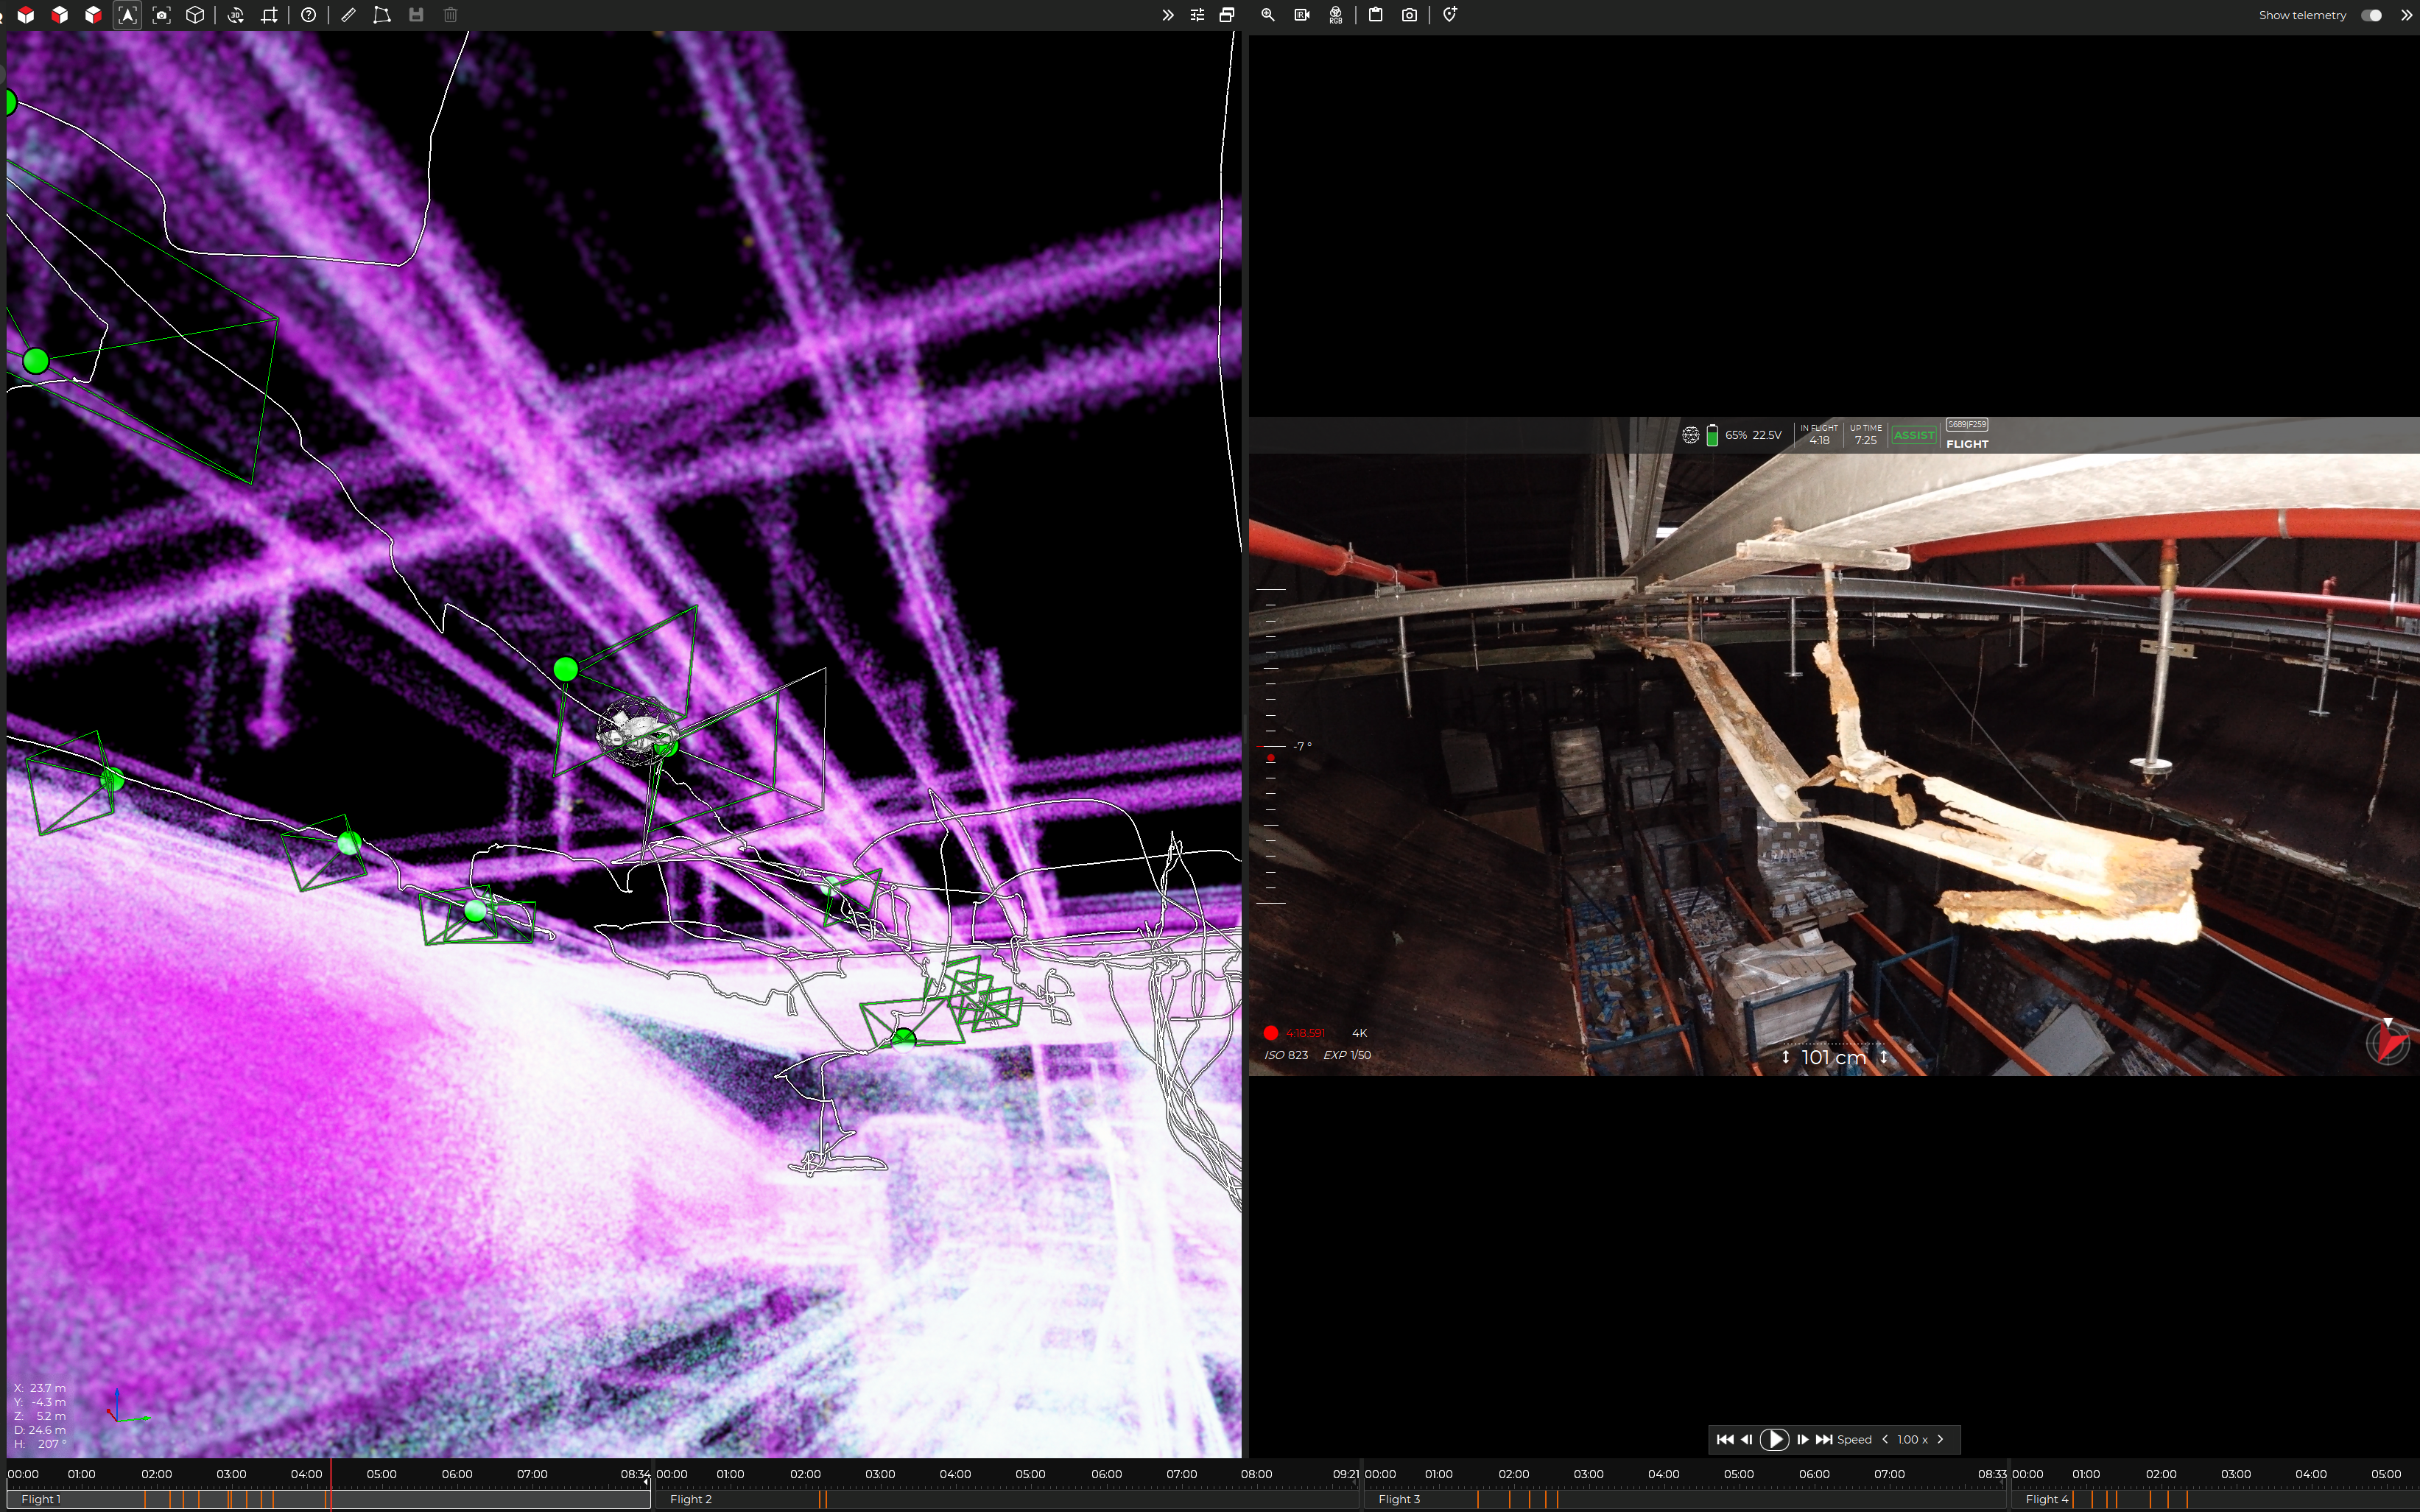Toggle the camera viewport framing icon
This screenshot has height=1512, width=2420.
pyautogui.click(x=162, y=15)
